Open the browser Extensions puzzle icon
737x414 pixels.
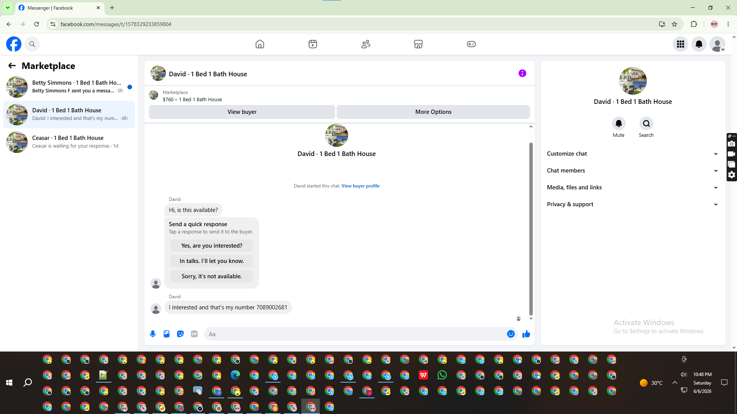point(694,24)
